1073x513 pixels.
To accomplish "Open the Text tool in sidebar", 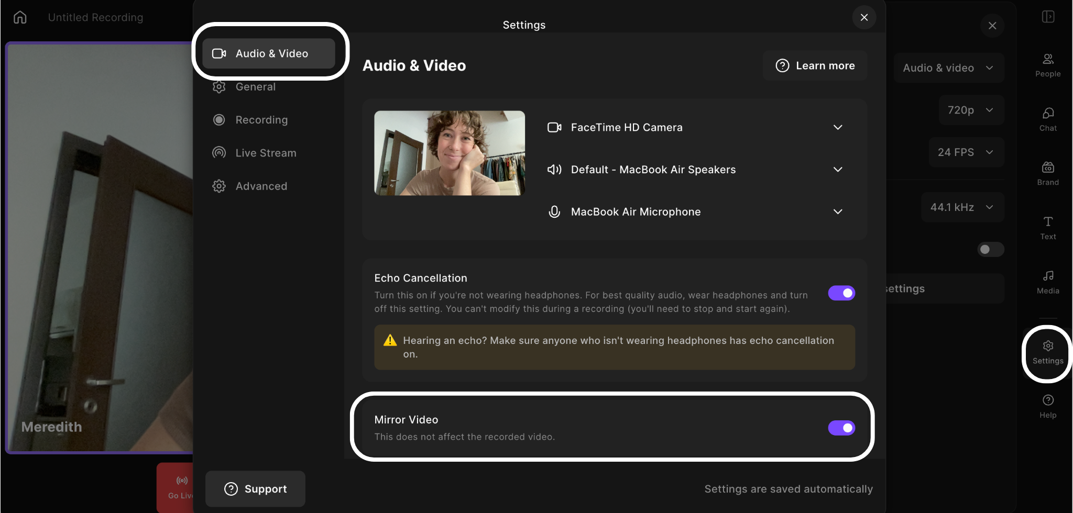I will point(1048,228).
